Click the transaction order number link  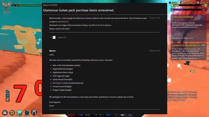(x=63, y=22)
